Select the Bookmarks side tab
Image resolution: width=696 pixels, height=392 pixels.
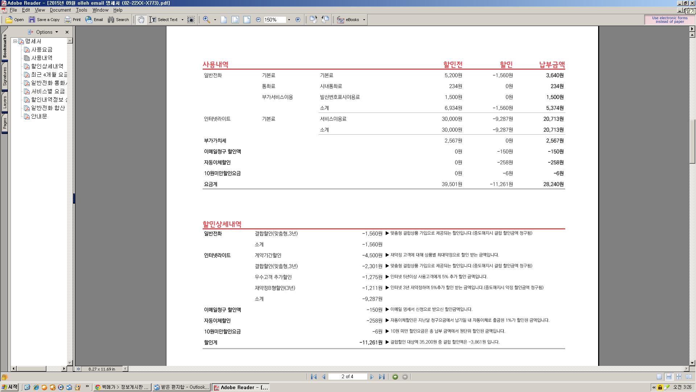click(5, 46)
